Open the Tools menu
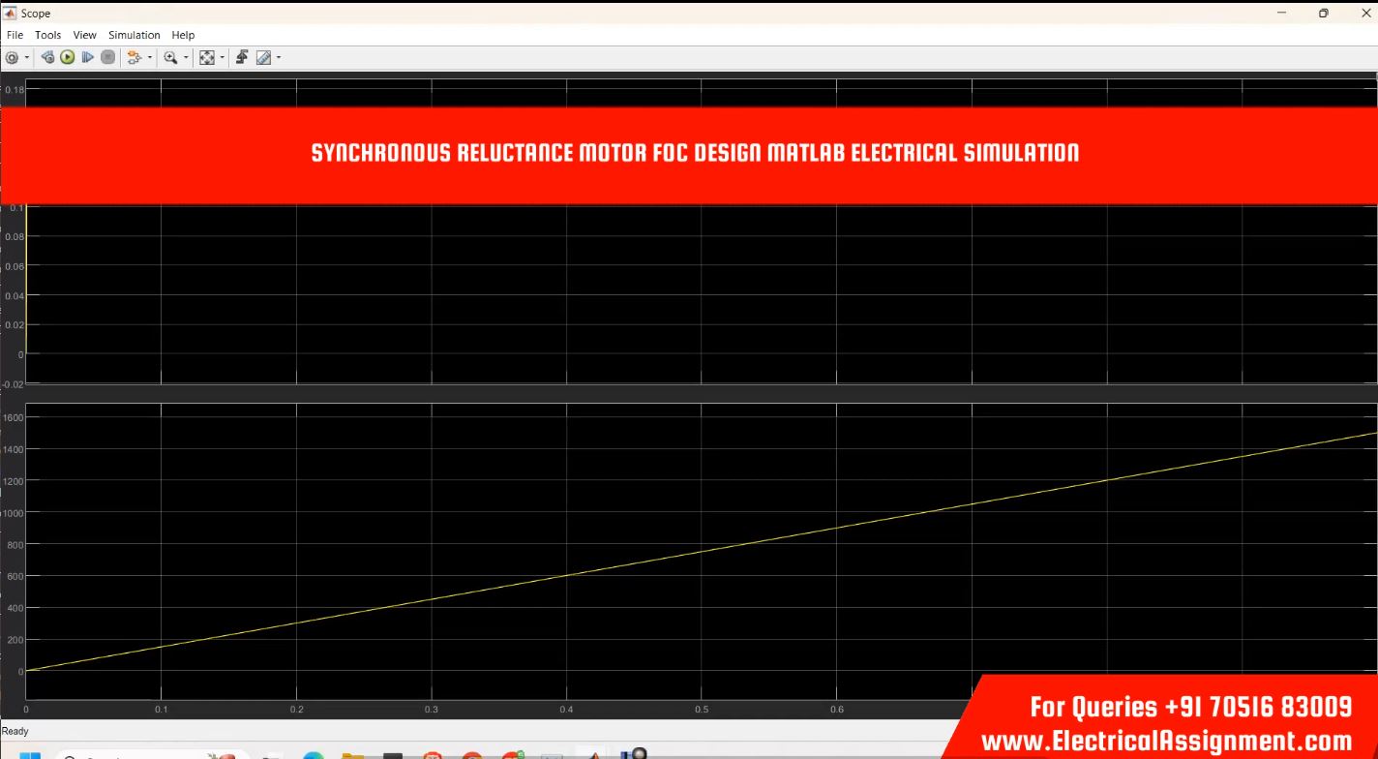Screen dimensions: 1378x759 pos(47,35)
